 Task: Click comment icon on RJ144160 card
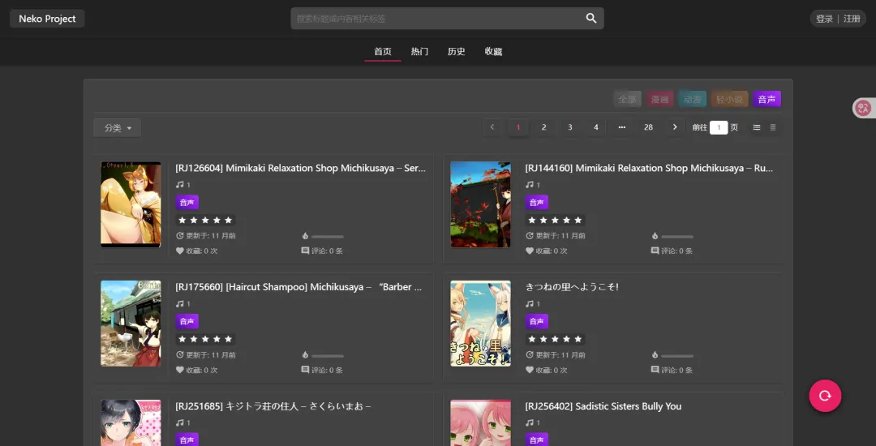tap(655, 251)
